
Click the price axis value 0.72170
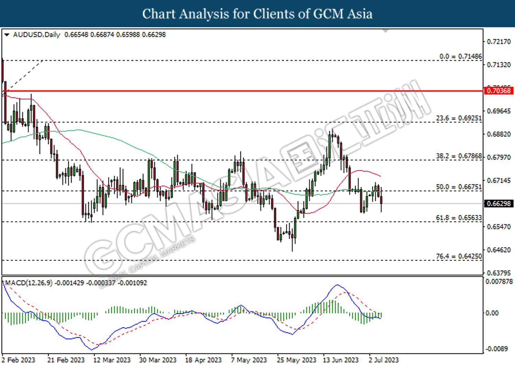point(499,42)
